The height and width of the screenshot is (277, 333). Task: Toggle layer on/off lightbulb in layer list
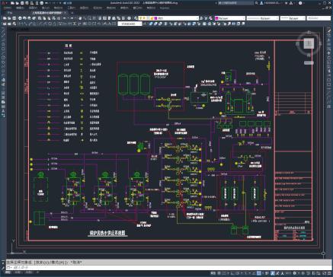coord(141,18)
